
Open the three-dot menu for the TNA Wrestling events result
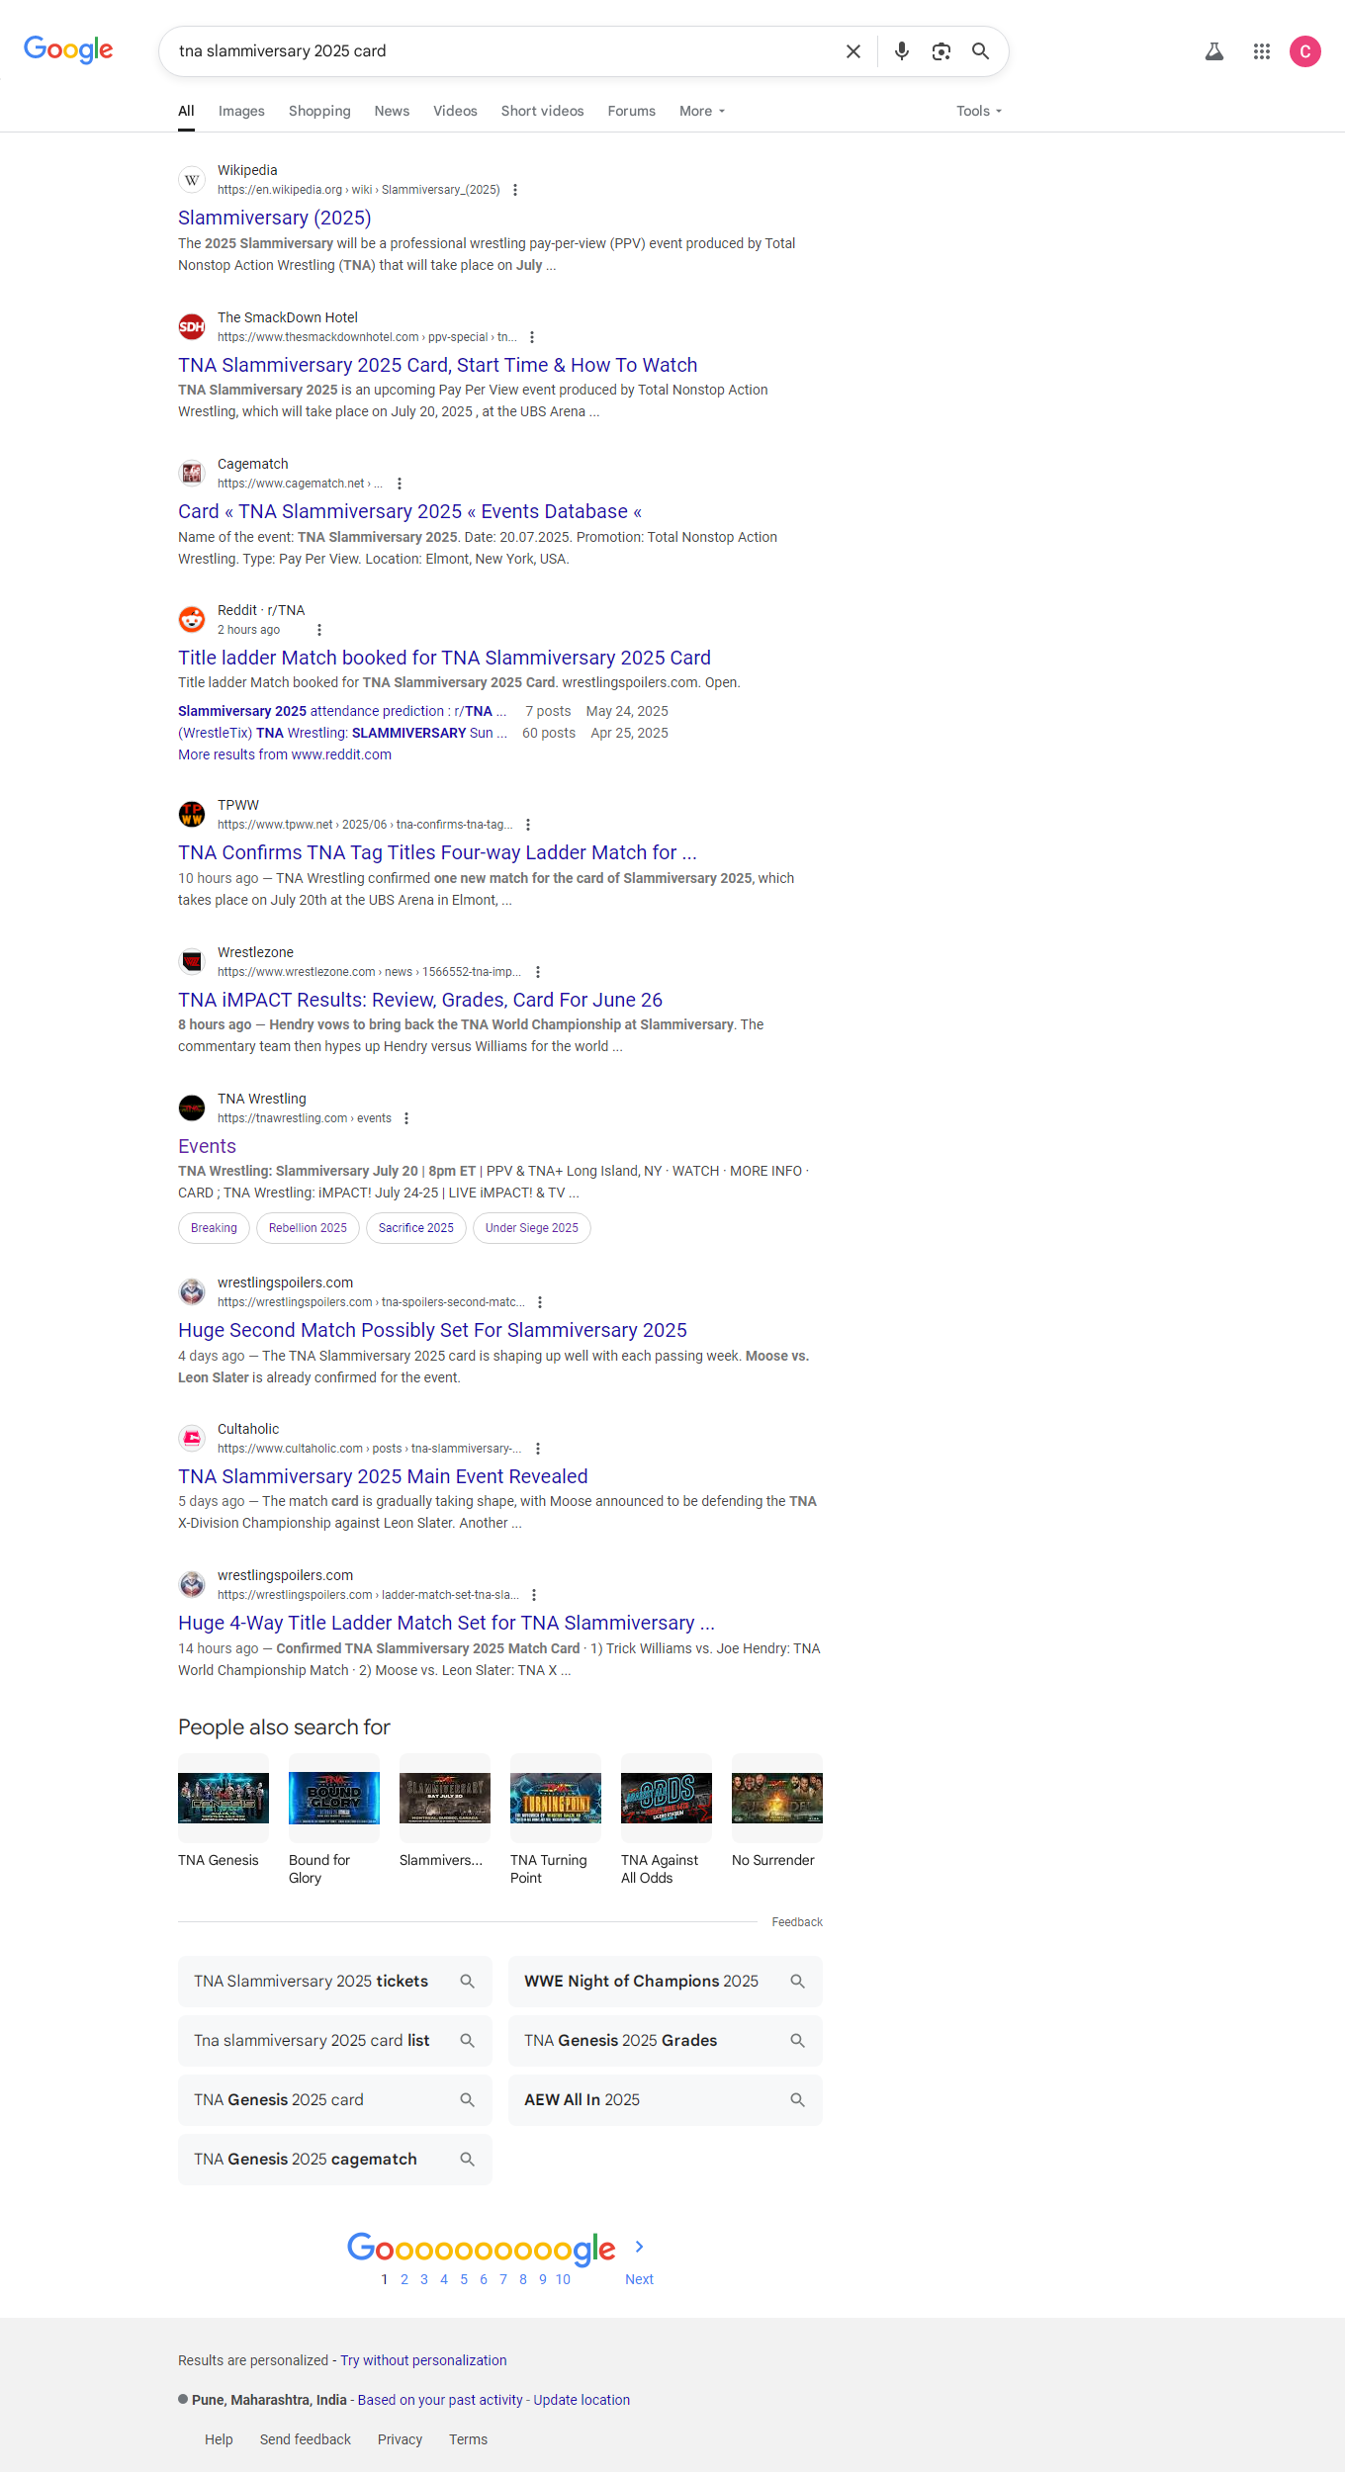click(x=406, y=1118)
